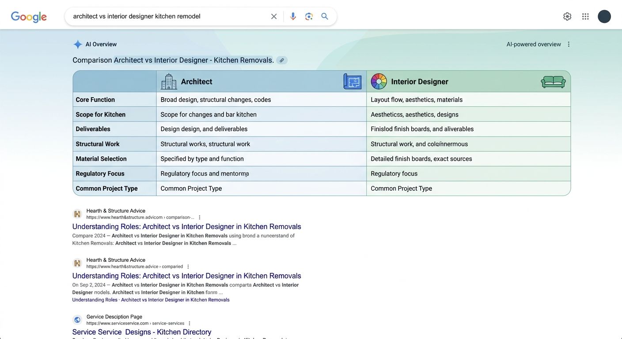Open more options for serviceservice.com result
Screen dimensions: 622x339
[x=190, y=324]
